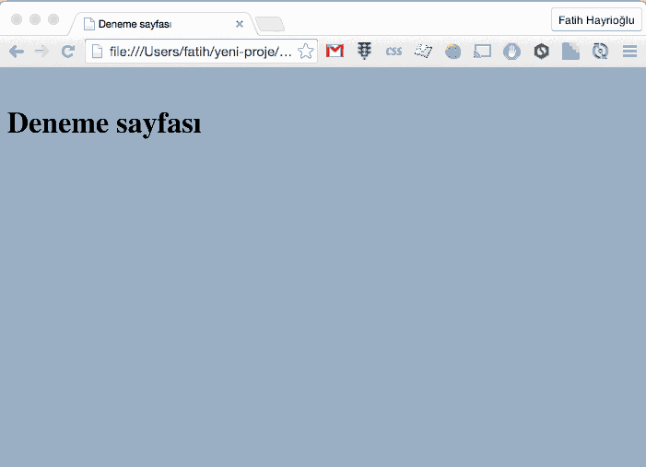Click the circular sync arrows extension icon

600,52
